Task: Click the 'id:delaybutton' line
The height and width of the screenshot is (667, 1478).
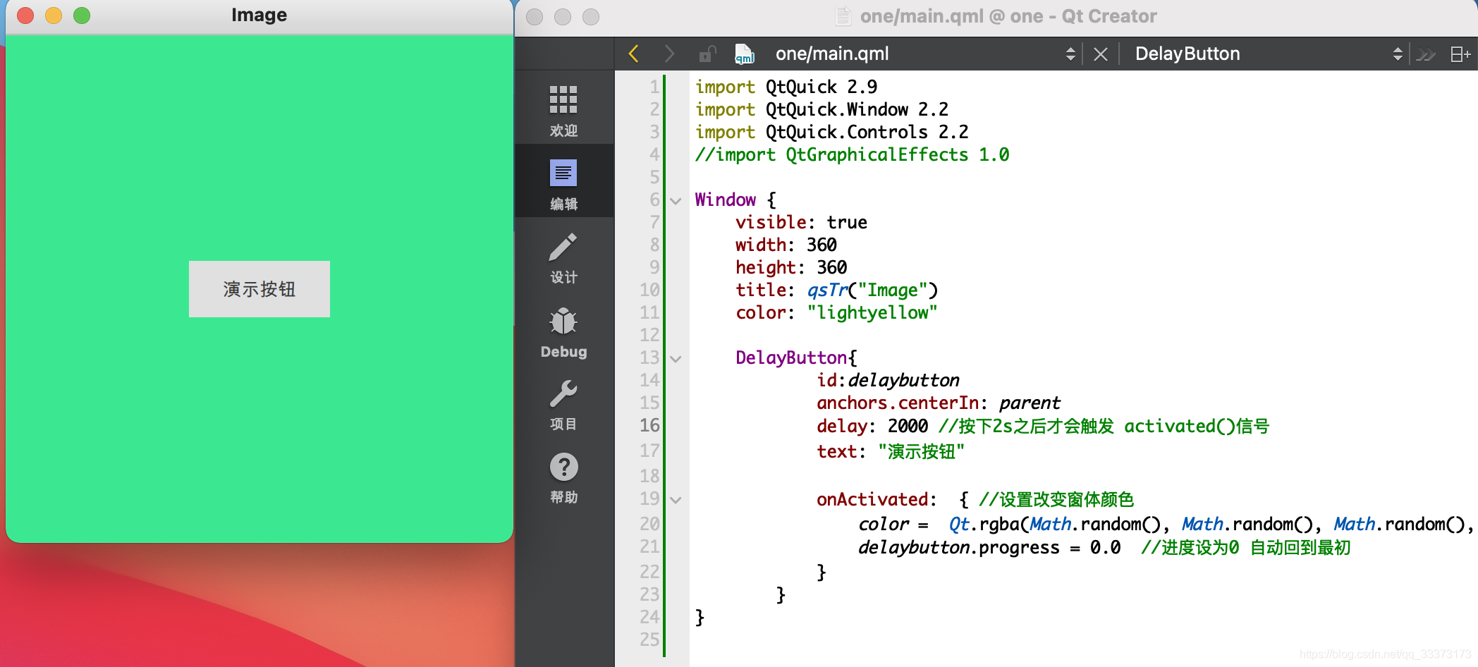Action: [x=888, y=380]
